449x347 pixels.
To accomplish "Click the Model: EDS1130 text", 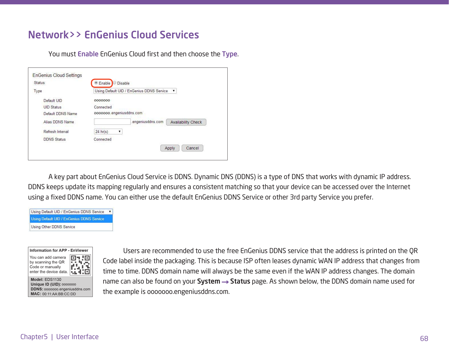I will pyautogui.click(x=46, y=280).
